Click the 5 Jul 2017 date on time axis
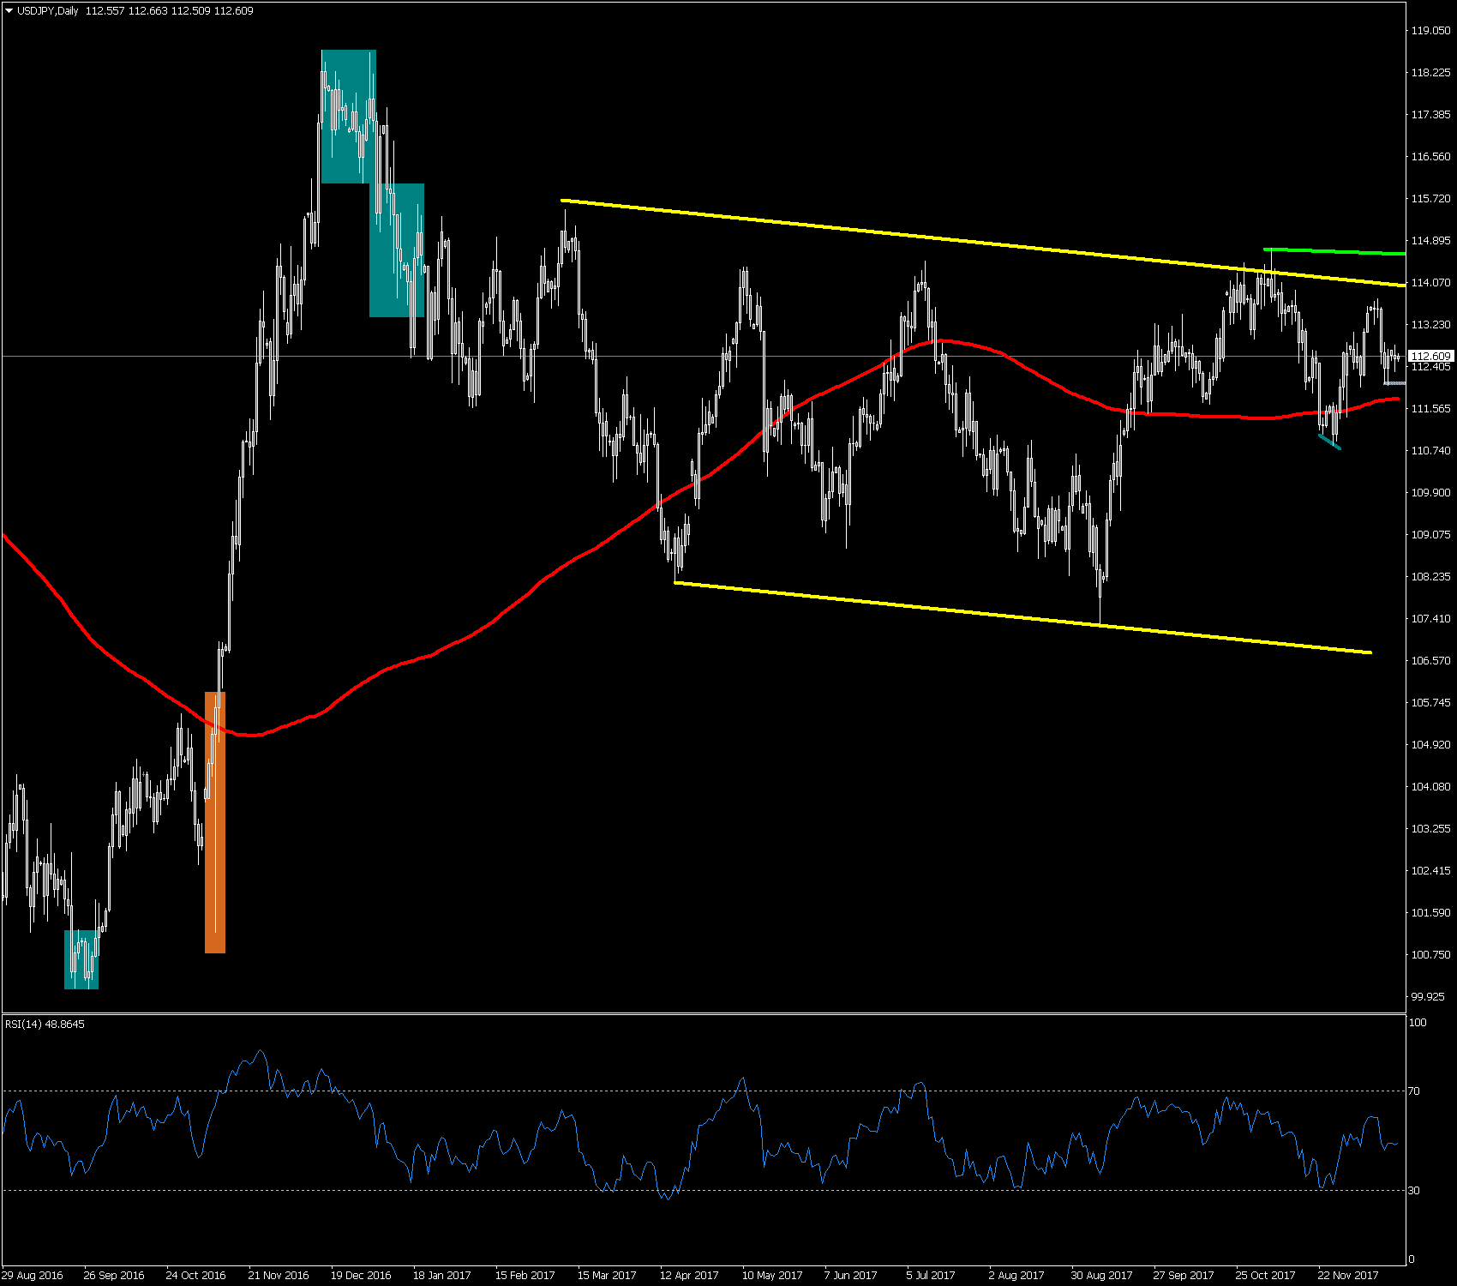The image size is (1457, 1286). [x=930, y=1275]
